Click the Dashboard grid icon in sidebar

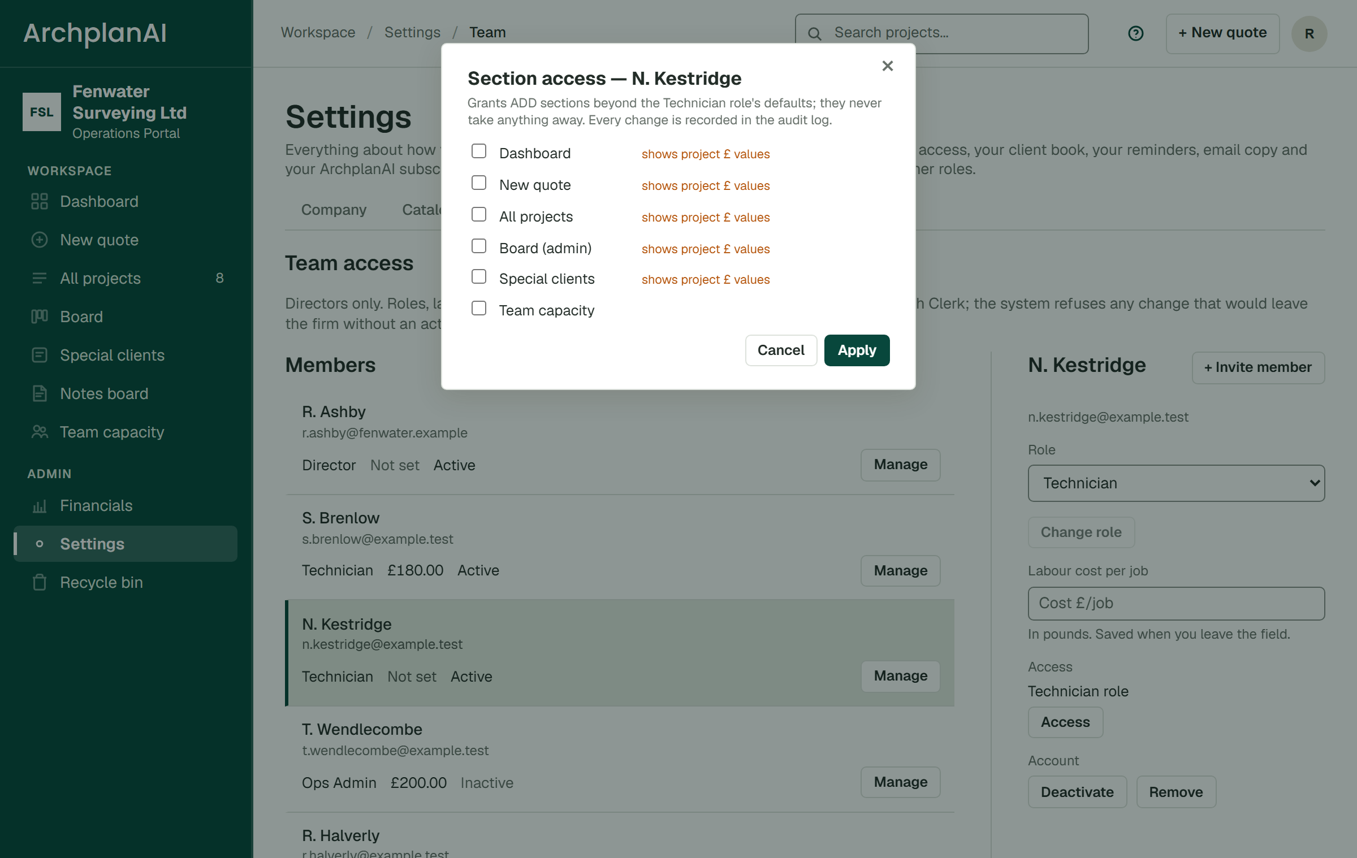tap(40, 201)
